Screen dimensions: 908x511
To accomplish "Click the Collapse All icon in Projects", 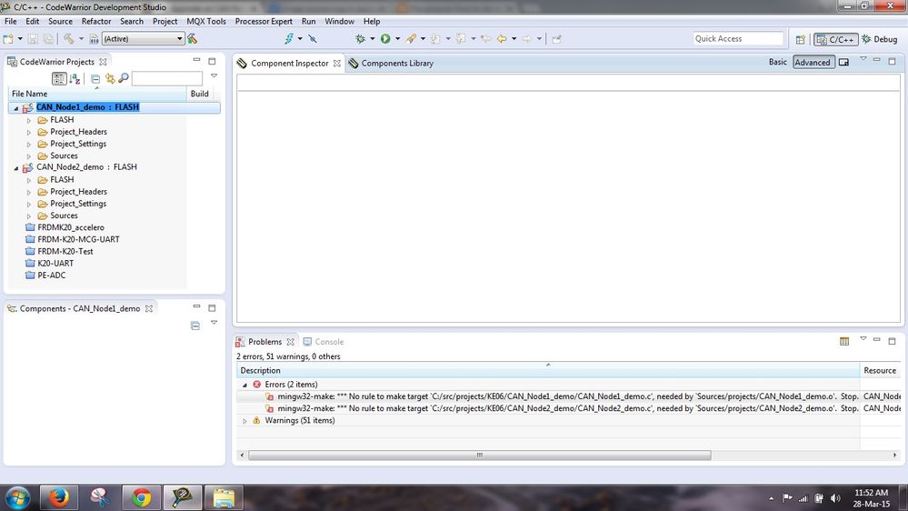I will 95,78.
